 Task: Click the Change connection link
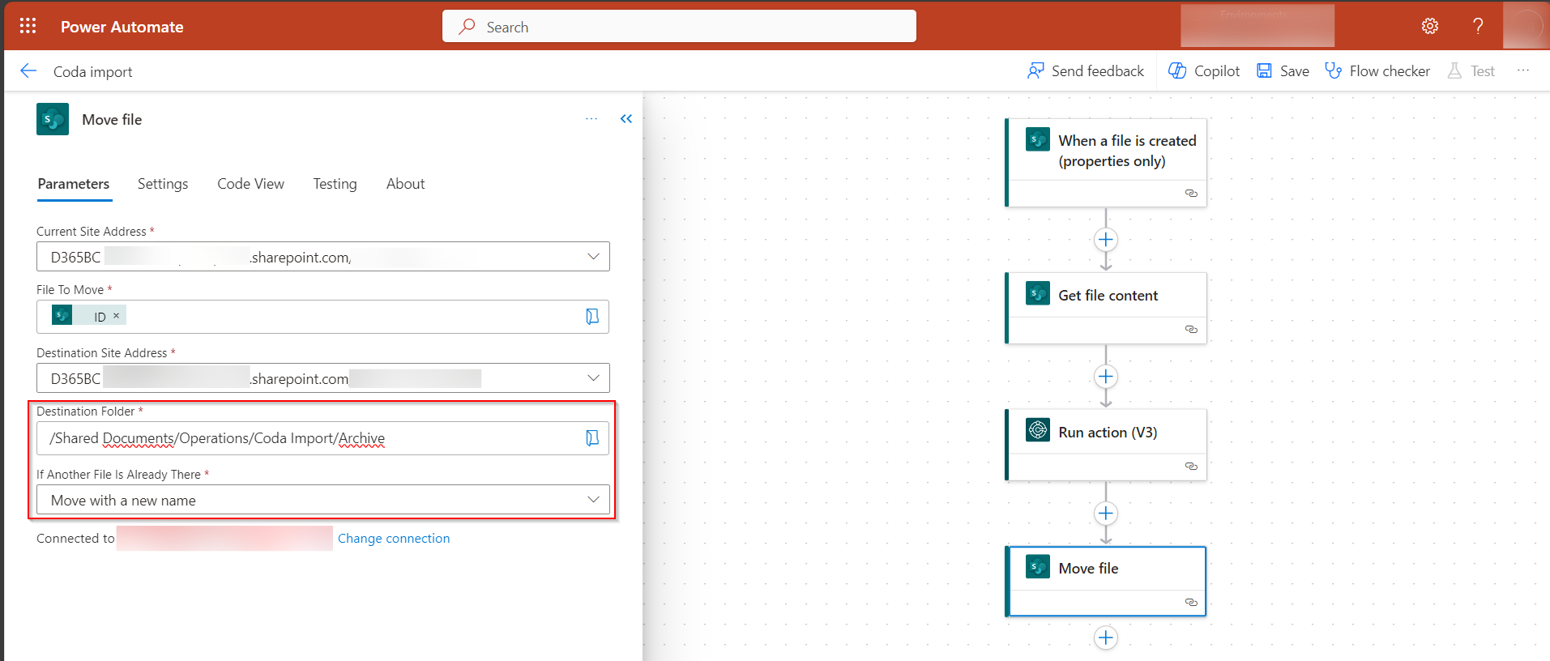click(394, 539)
